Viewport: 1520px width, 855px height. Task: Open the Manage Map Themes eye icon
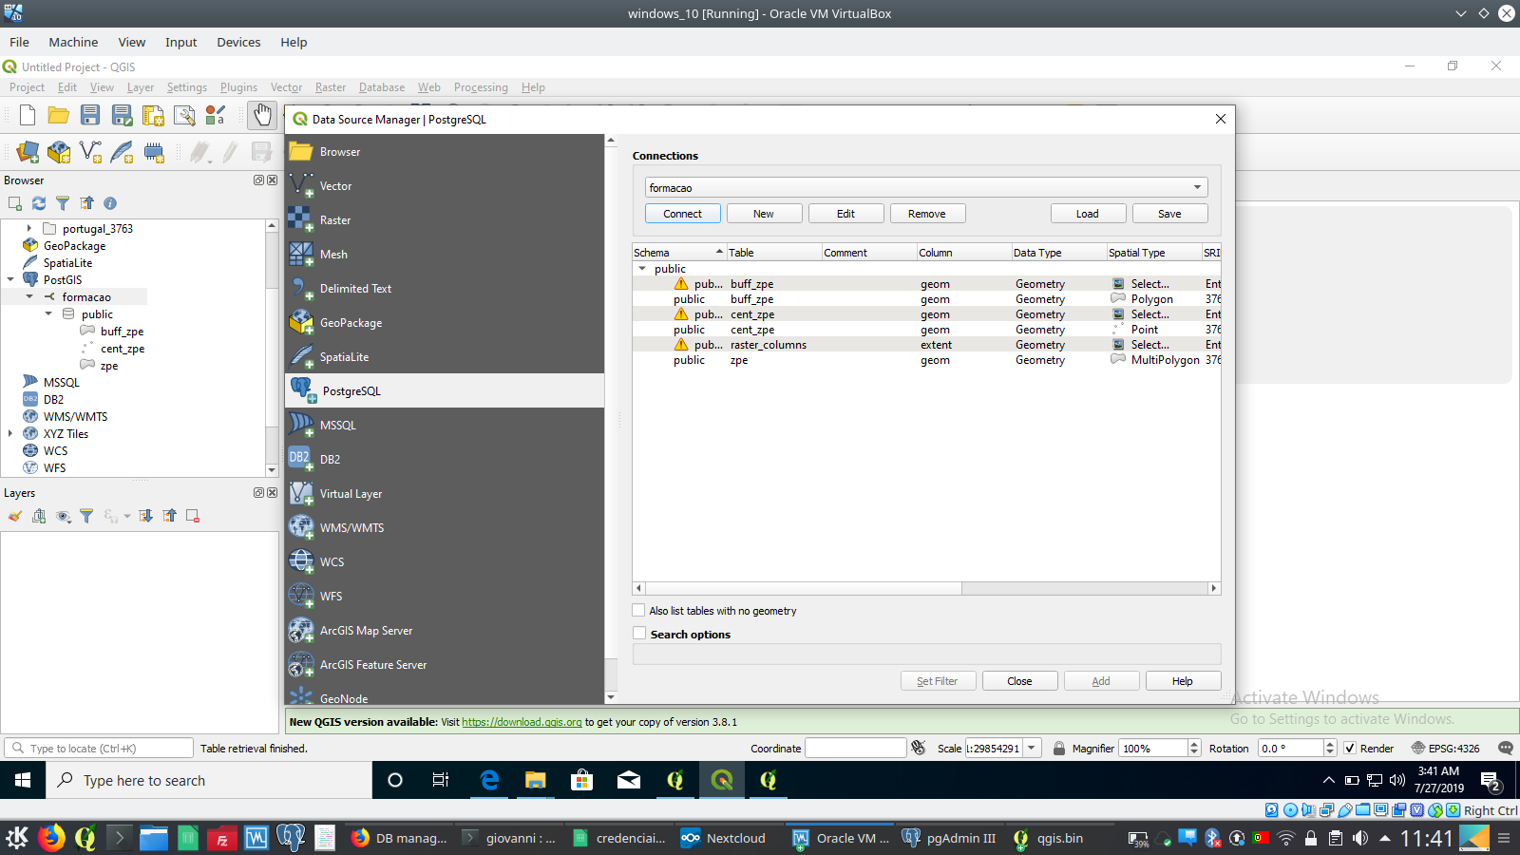point(63,516)
